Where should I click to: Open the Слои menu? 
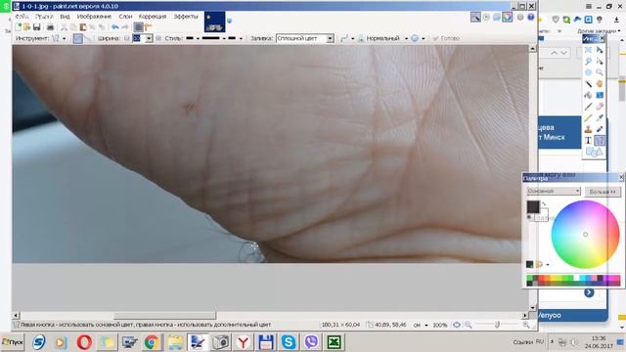pyautogui.click(x=125, y=17)
